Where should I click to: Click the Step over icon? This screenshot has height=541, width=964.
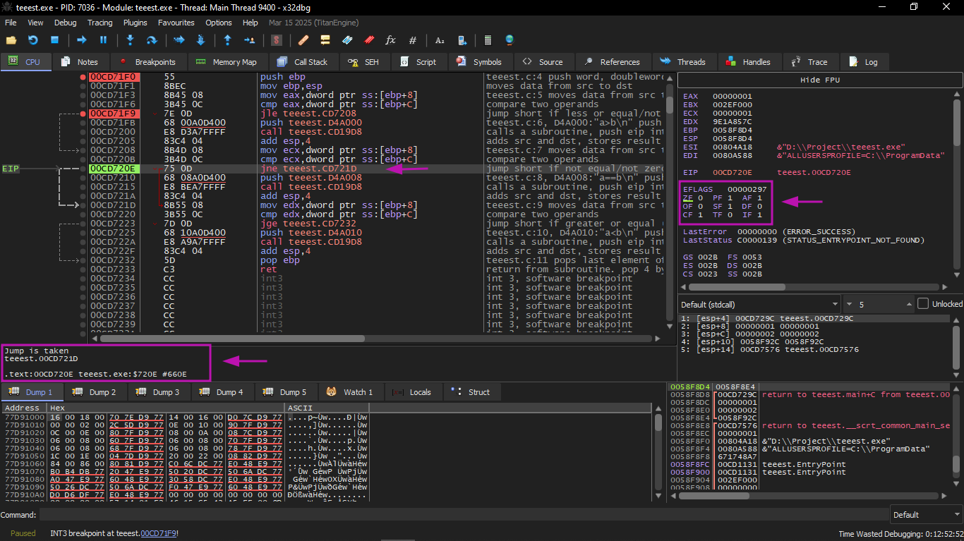pos(151,40)
